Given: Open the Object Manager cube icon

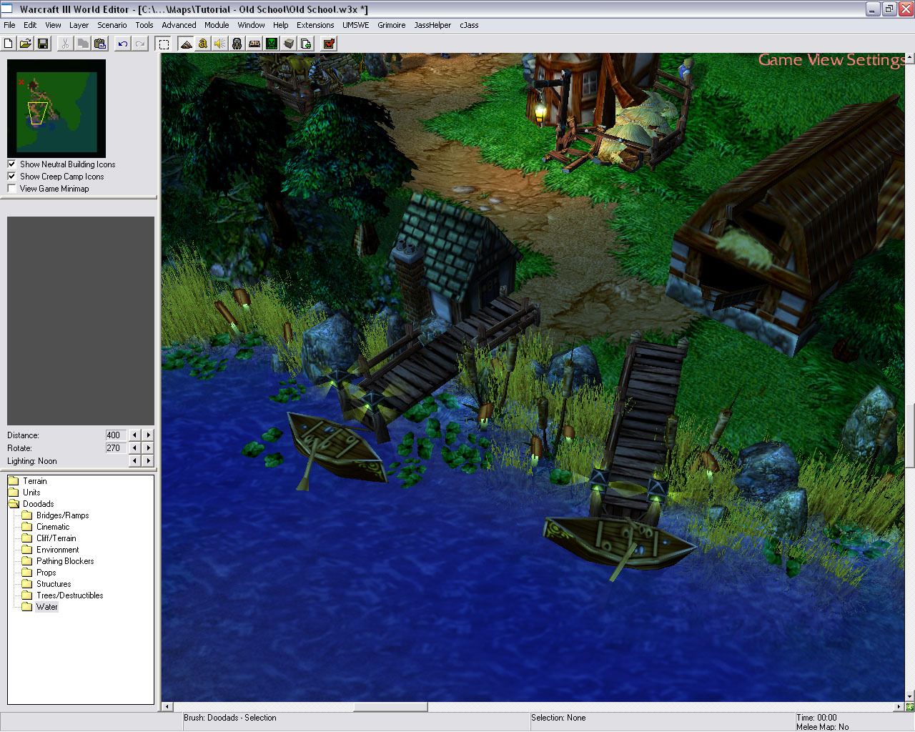Looking at the screenshot, I should click(289, 44).
